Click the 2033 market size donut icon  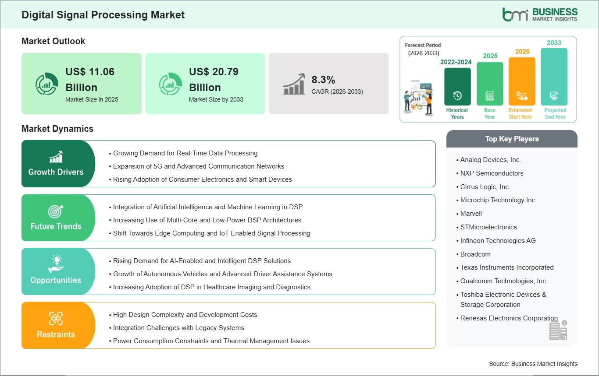pyautogui.click(x=170, y=84)
